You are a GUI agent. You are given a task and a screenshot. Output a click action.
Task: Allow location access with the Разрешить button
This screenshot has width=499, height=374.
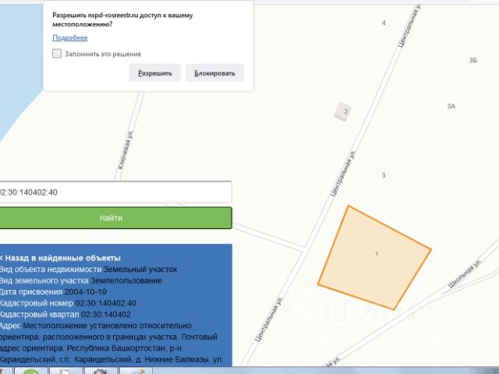155,72
